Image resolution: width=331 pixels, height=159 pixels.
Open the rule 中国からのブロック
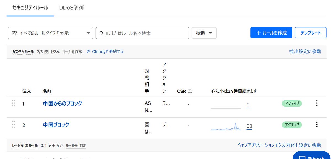(x=62, y=104)
